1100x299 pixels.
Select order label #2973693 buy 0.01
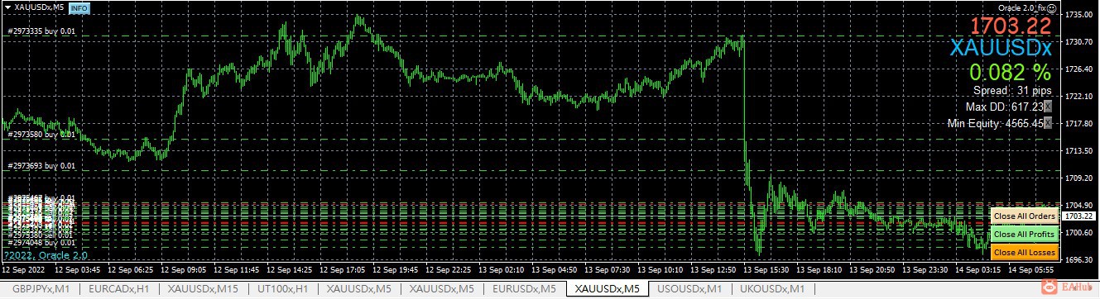41,165
